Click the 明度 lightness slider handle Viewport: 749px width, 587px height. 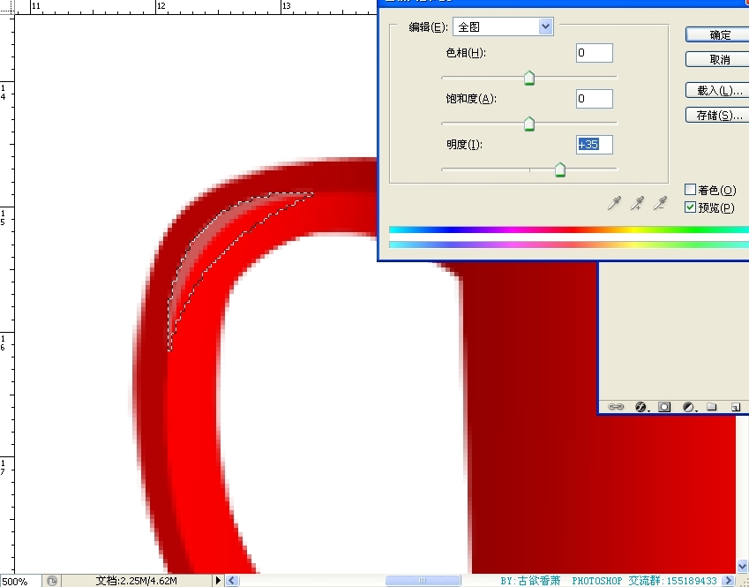pos(559,170)
